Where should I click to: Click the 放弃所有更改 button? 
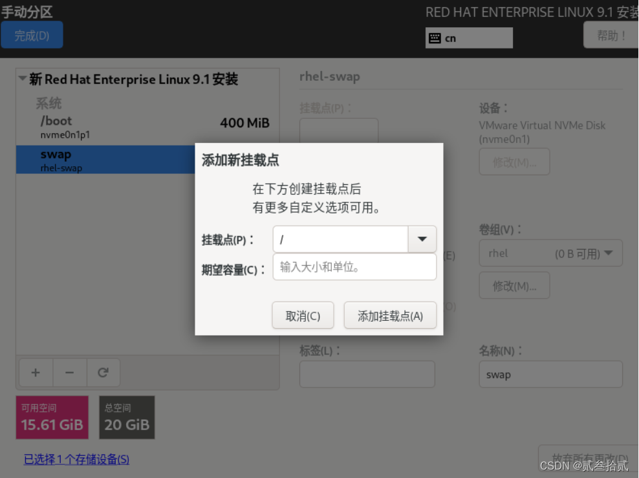[589, 457]
